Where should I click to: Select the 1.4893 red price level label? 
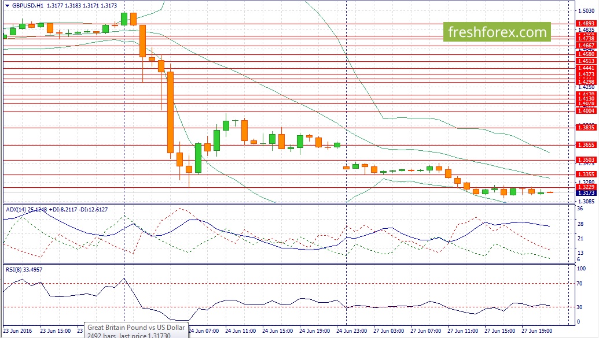pos(586,24)
